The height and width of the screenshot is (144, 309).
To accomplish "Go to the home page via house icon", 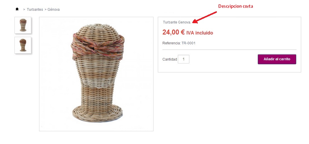I will pyautogui.click(x=17, y=9).
